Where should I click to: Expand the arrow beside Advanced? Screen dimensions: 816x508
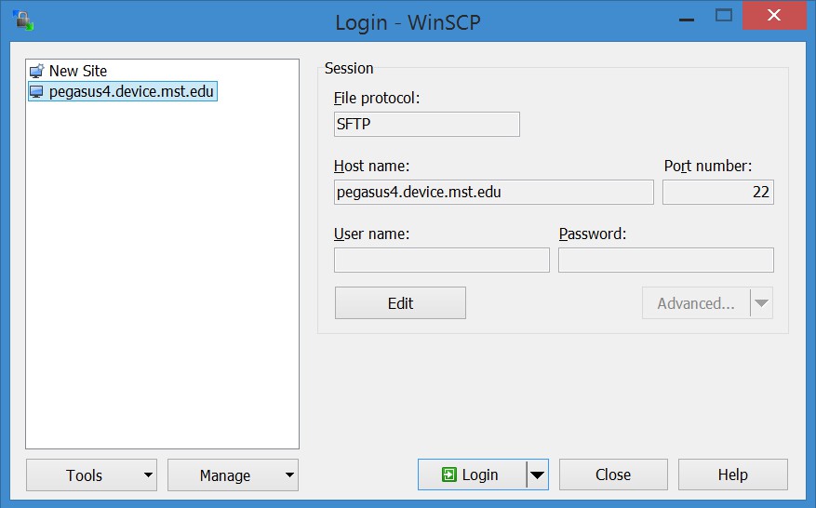tap(762, 303)
